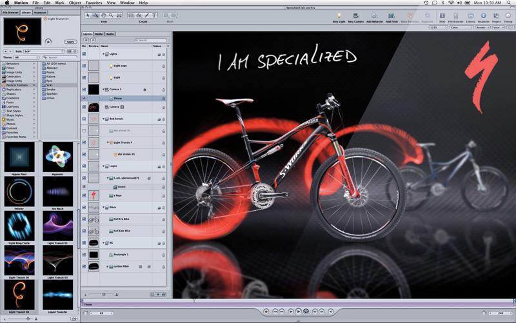Image resolution: width=516 pixels, height=323 pixels.
Task: Toggle the Full Epic Bike checkbox
Action: (84, 231)
